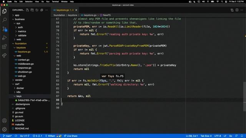Click Go language mode in status bar

pyautogui.click(x=231, y=136)
